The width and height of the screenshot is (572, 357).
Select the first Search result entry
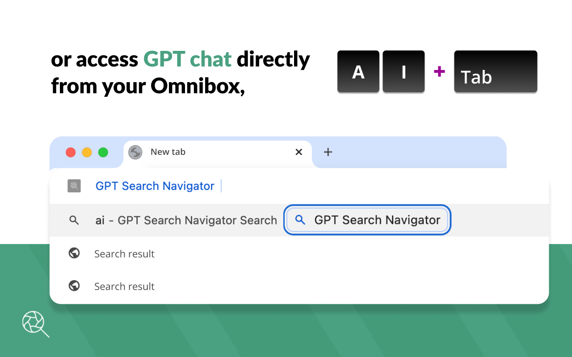point(124,253)
